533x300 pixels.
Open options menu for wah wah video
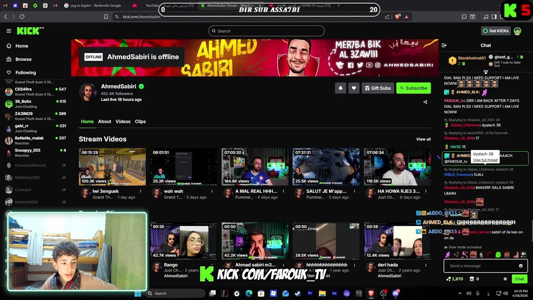[212, 191]
